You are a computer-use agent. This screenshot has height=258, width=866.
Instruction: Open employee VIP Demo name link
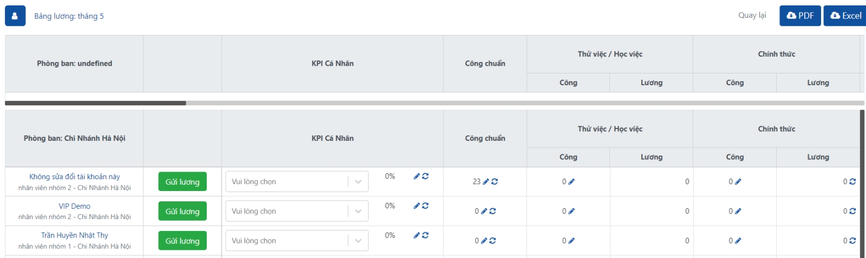(75, 206)
